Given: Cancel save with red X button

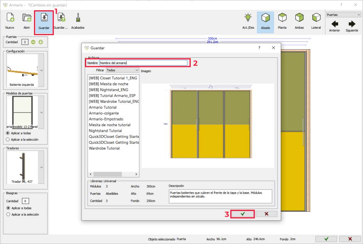Looking at the screenshot, I should tap(267, 214).
